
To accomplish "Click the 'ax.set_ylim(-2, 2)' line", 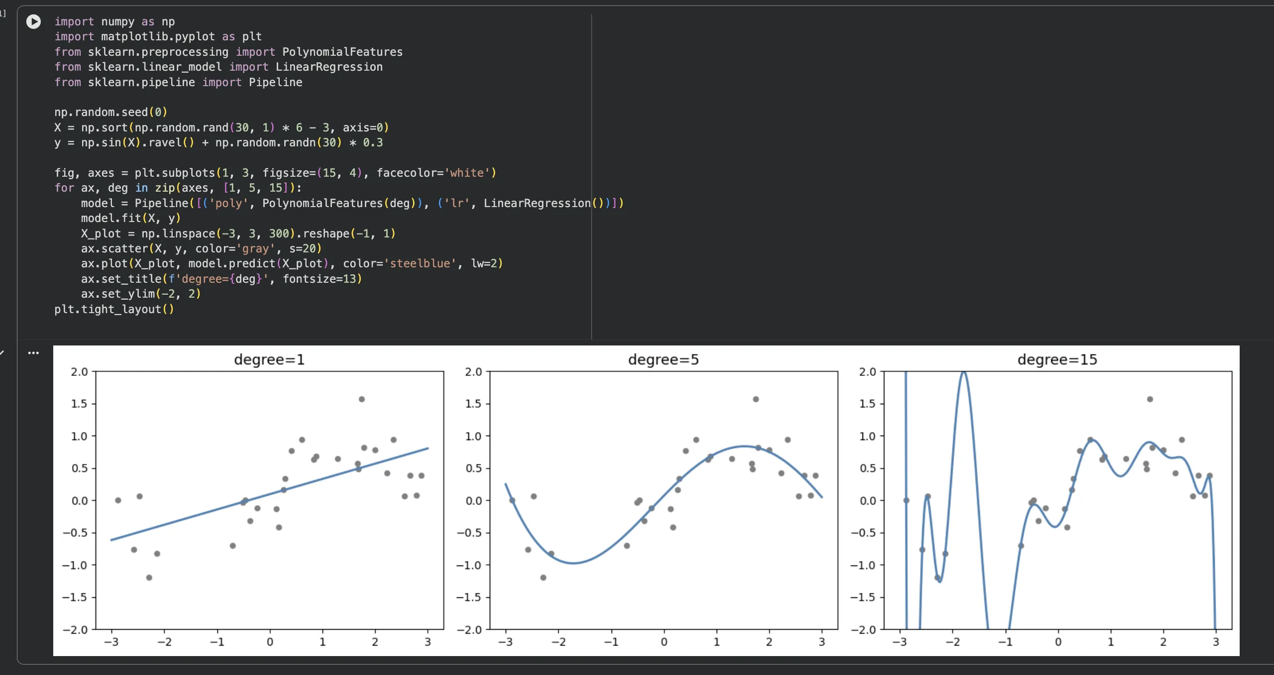I will (x=140, y=294).
